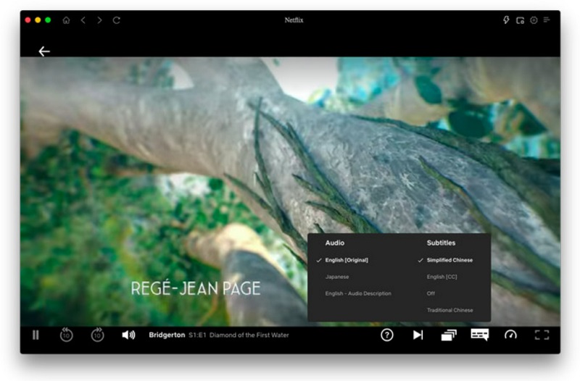Switch subtitles to English [CC]
Viewport: 580px width, 381px height.
point(442,277)
